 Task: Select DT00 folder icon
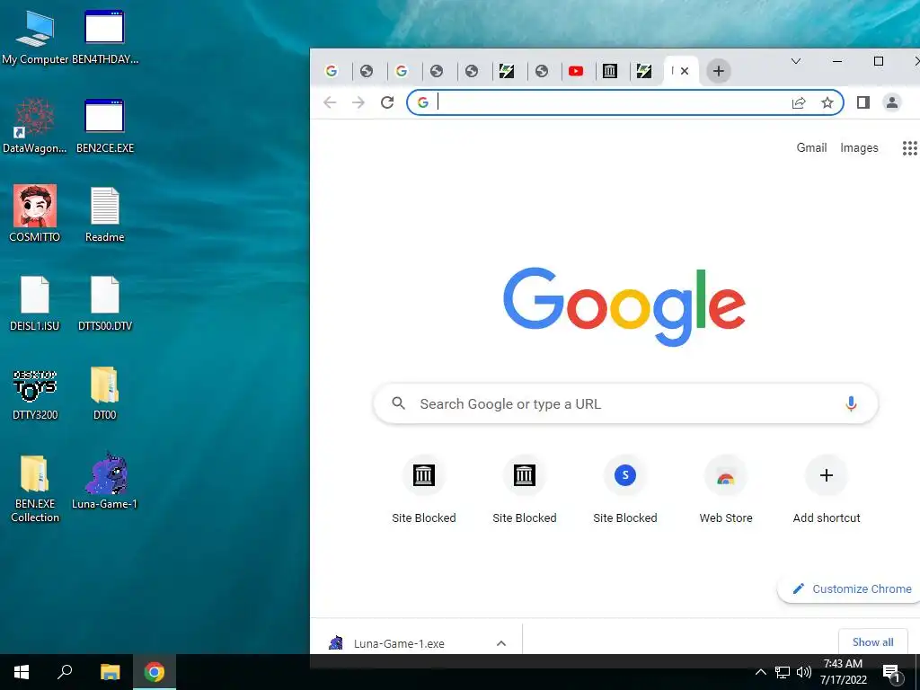(x=104, y=393)
